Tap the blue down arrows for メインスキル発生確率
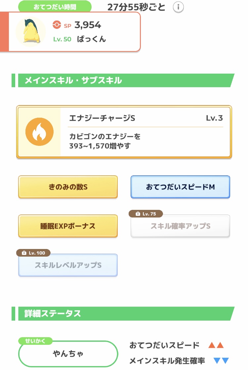 click(221, 361)
